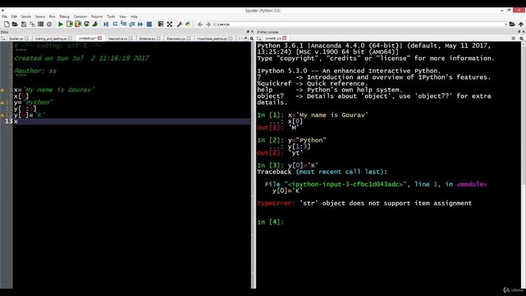Step return in debugger toolbar
The width and height of the screenshot is (526, 296).
[132, 24]
